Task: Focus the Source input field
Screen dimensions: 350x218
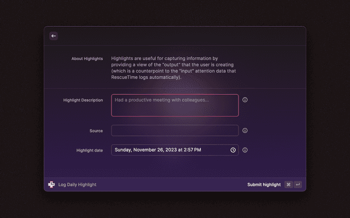Action: tap(175, 131)
